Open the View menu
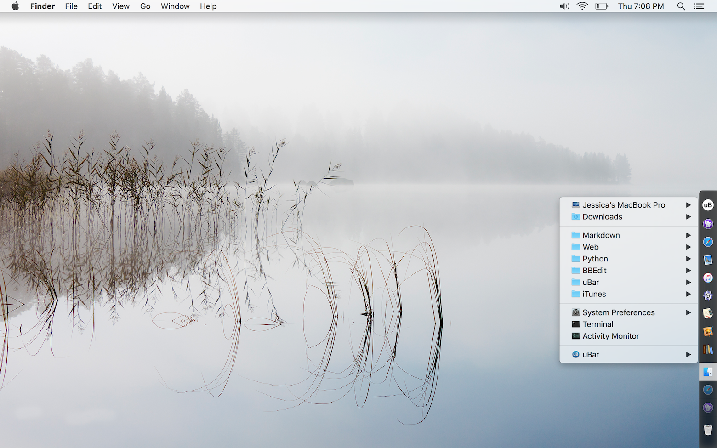This screenshot has height=448, width=717. pyautogui.click(x=121, y=6)
